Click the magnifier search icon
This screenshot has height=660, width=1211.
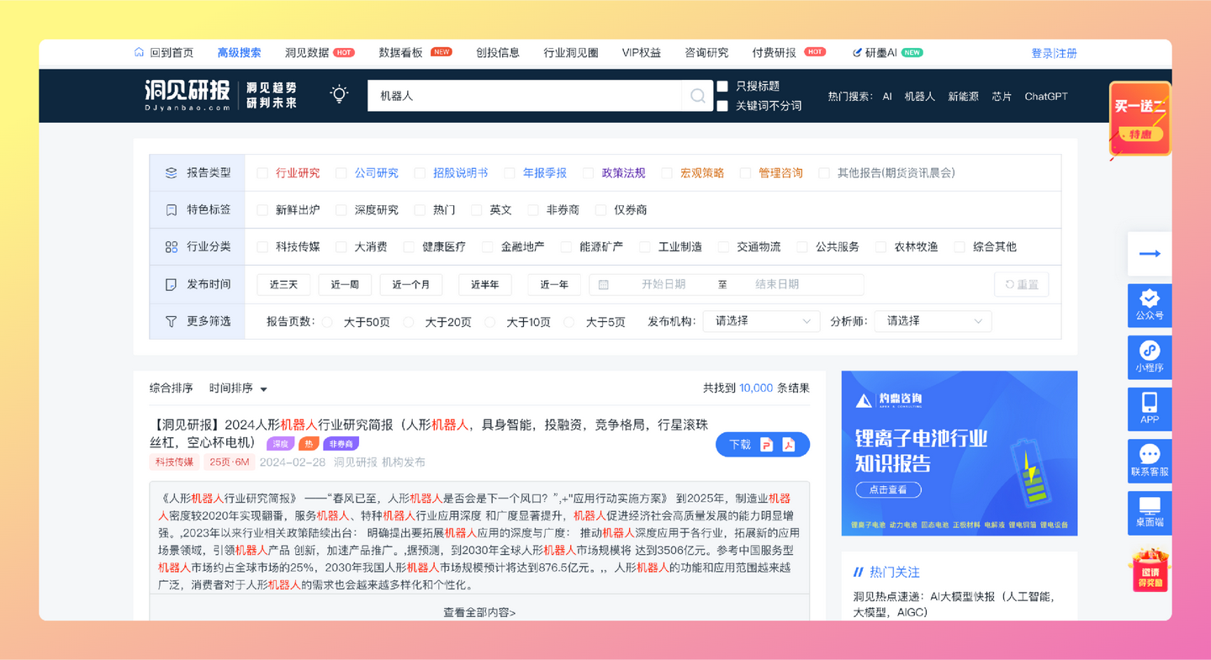pyautogui.click(x=697, y=96)
